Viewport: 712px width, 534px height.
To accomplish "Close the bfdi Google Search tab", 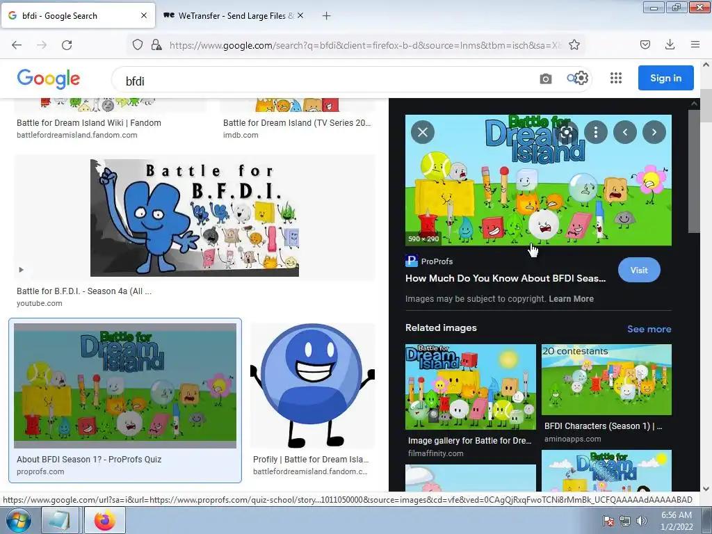I will click(x=143, y=15).
